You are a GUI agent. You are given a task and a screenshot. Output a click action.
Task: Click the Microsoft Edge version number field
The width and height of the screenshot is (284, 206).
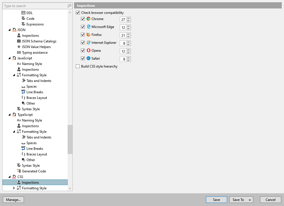pos(123,27)
